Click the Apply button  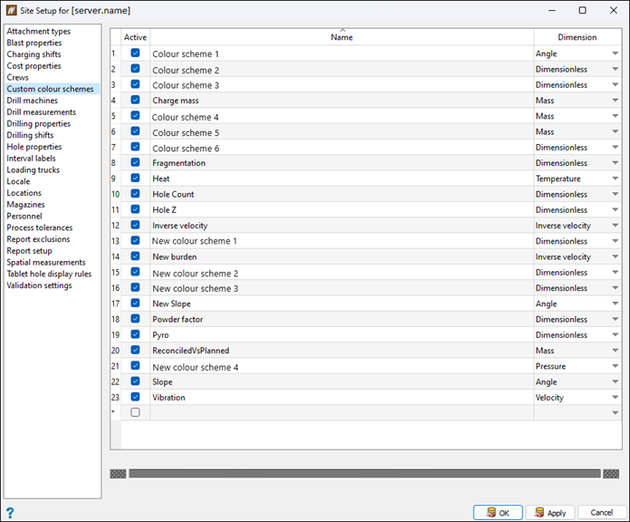tap(549, 512)
